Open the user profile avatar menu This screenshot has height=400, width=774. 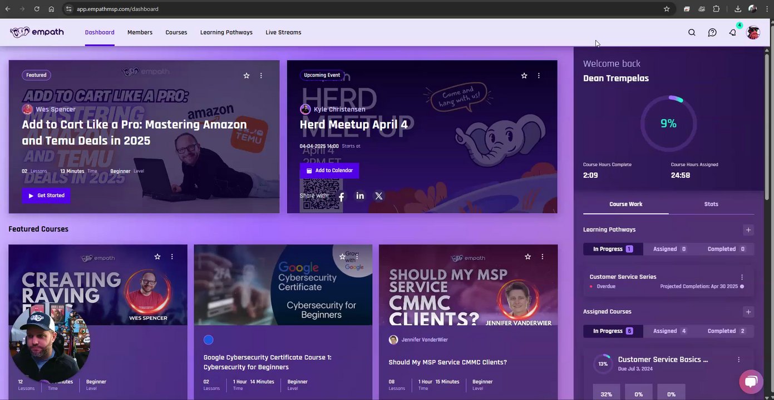pyautogui.click(x=753, y=32)
